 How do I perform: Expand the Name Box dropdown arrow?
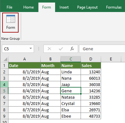click(31, 49)
